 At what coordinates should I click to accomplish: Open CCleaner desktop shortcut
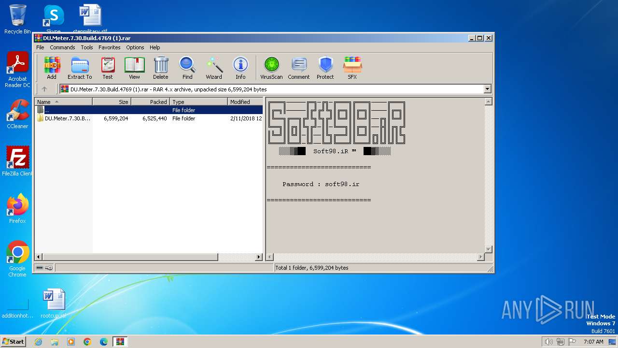tap(17, 114)
